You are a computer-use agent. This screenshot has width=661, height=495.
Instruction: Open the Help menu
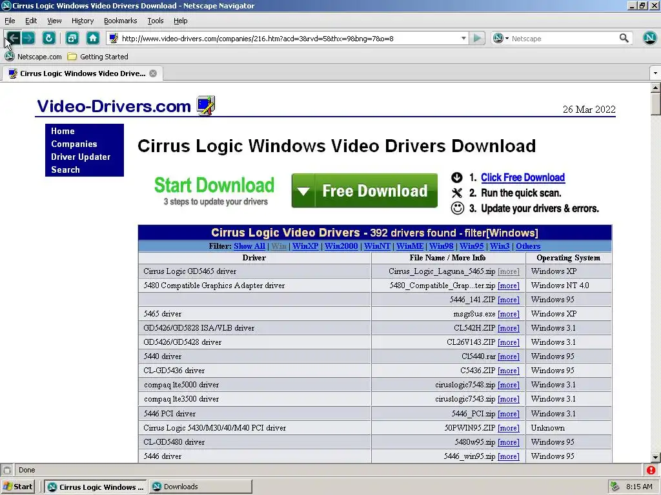coord(181,21)
